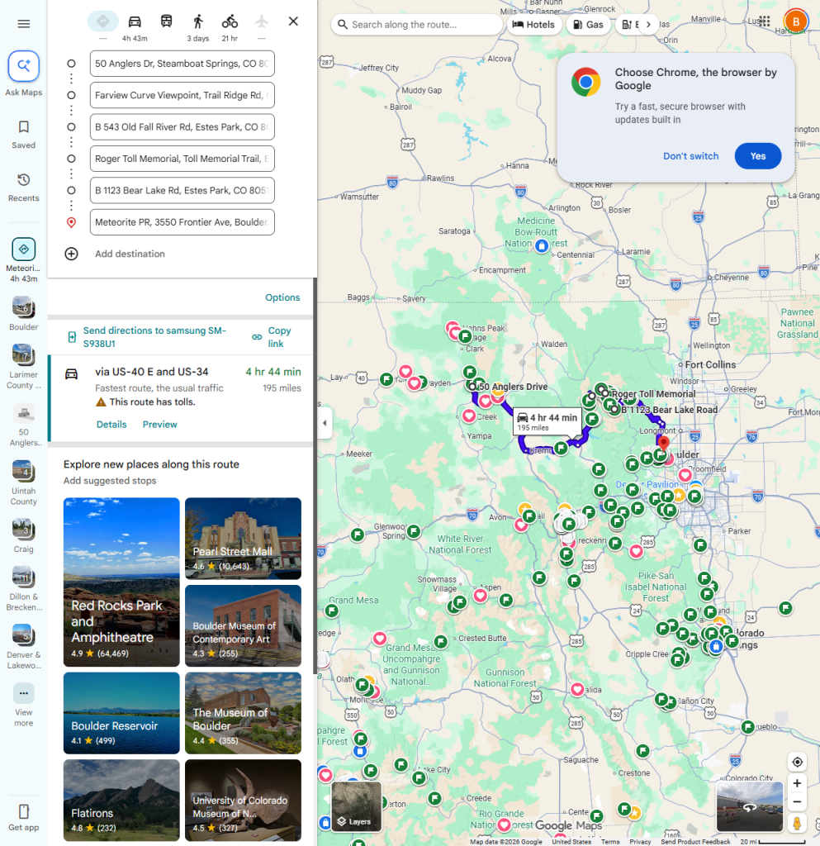Zoom in on the map
The image size is (820, 846).
pyautogui.click(x=797, y=783)
